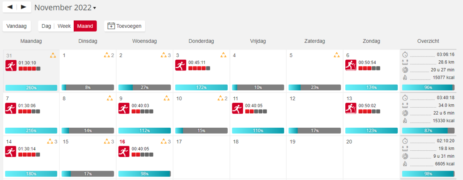Click the 96% weekly overview progress bar

point(428,88)
